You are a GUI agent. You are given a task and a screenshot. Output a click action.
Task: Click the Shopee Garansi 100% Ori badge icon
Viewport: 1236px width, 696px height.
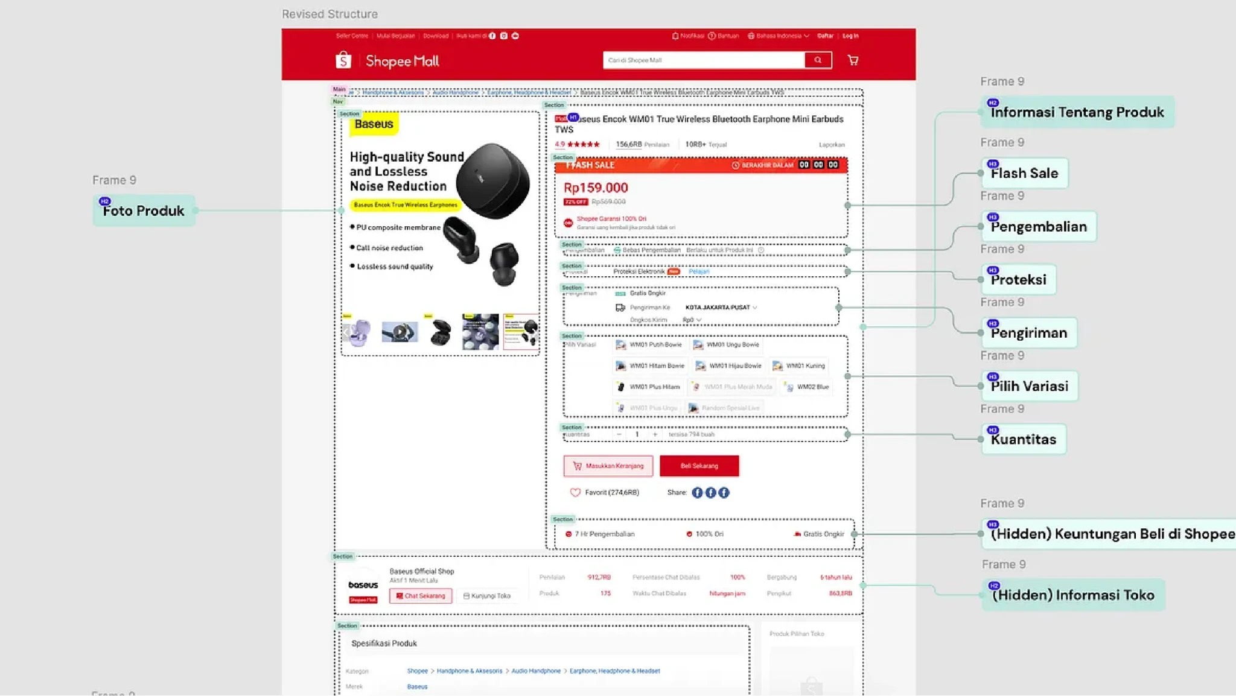pos(568,223)
